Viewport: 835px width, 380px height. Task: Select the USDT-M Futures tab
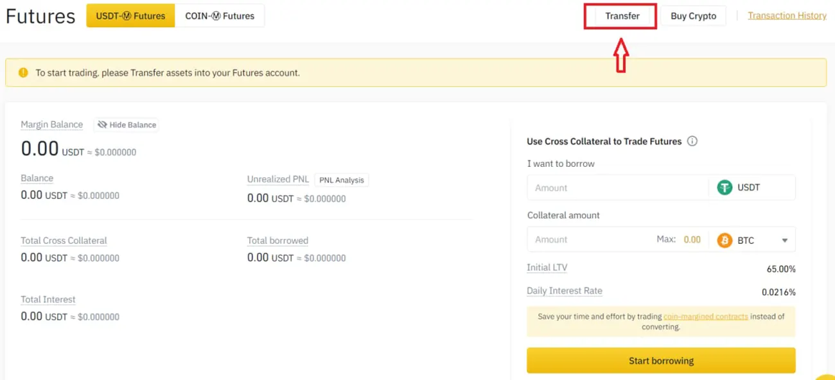pyautogui.click(x=130, y=15)
